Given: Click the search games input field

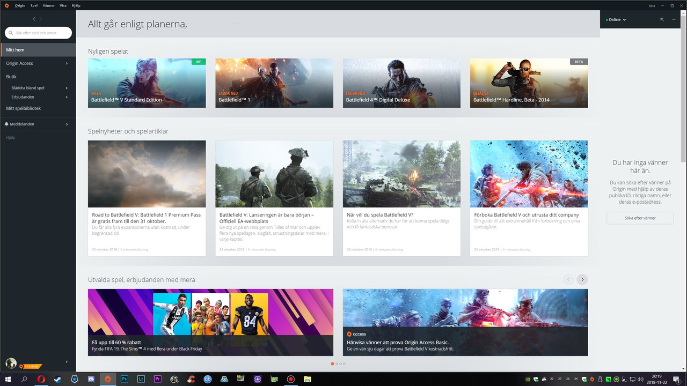Looking at the screenshot, I should click(38, 33).
